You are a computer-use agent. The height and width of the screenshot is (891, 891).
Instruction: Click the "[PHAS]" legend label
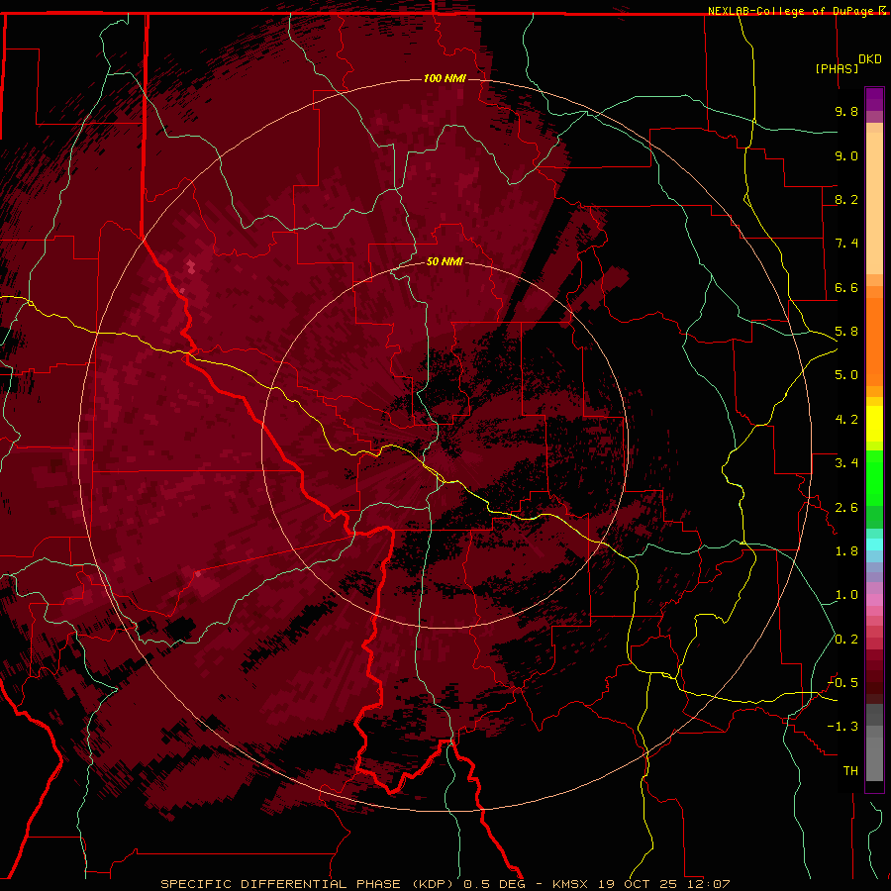(x=837, y=68)
